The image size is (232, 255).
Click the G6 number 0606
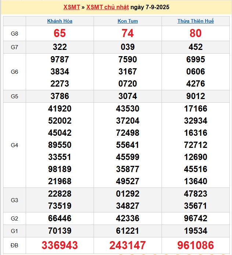pos(196,72)
